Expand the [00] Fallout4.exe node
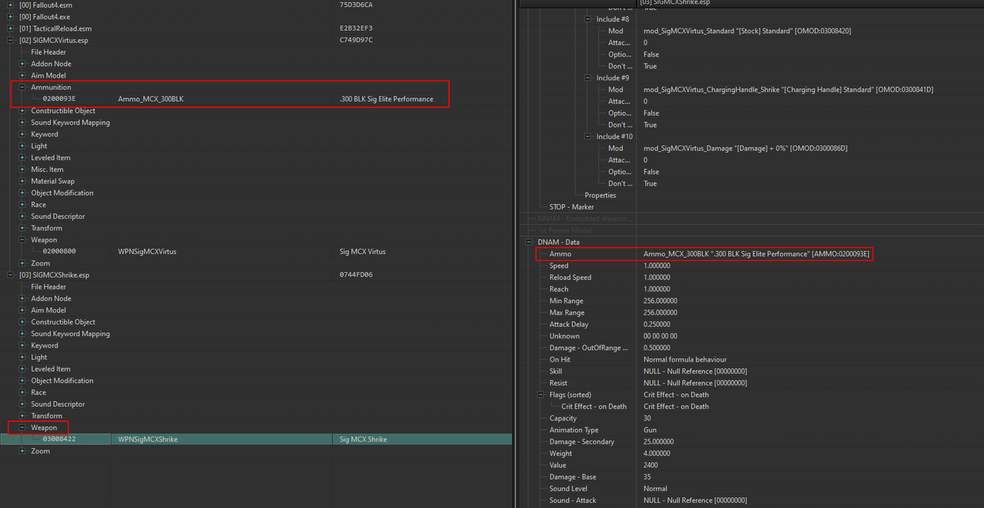The height and width of the screenshot is (508, 984). pos(11,17)
